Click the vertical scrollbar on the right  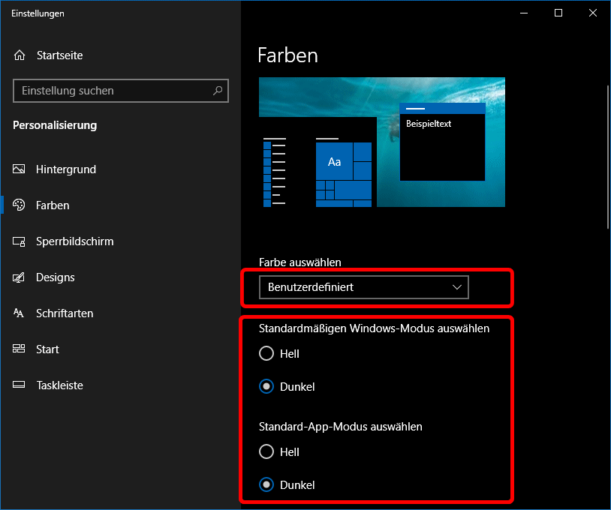click(607, 157)
